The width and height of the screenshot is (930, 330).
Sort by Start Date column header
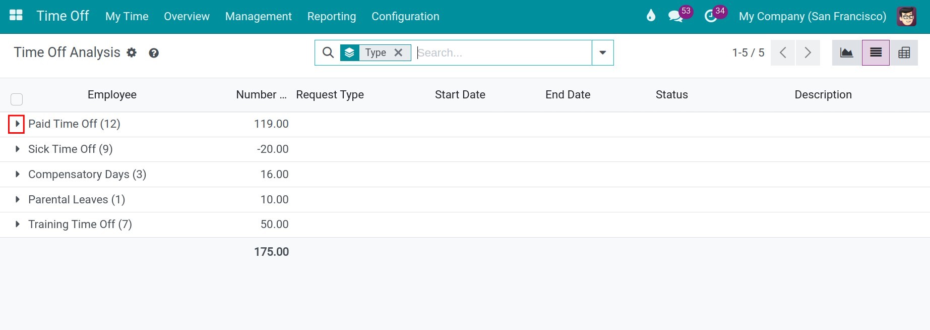click(460, 94)
